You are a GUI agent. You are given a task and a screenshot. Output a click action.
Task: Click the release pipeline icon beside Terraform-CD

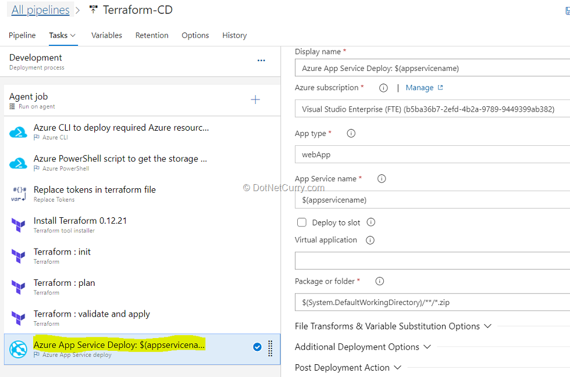tap(93, 10)
